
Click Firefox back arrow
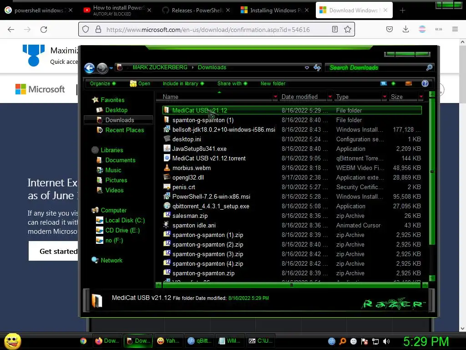tap(11, 30)
